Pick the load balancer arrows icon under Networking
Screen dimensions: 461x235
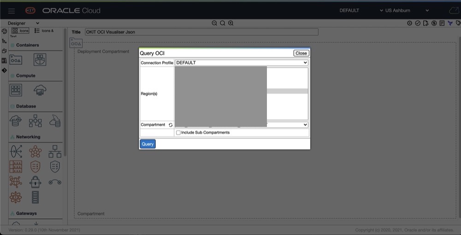click(16, 151)
